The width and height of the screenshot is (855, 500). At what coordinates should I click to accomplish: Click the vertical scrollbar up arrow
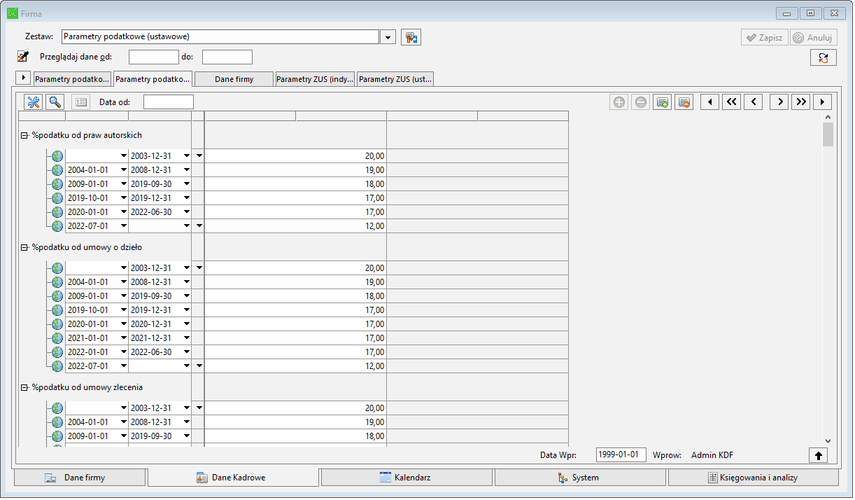click(x=828, y=117)
